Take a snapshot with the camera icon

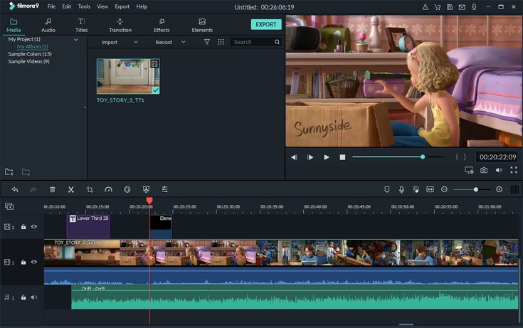(x=484, y=171)
